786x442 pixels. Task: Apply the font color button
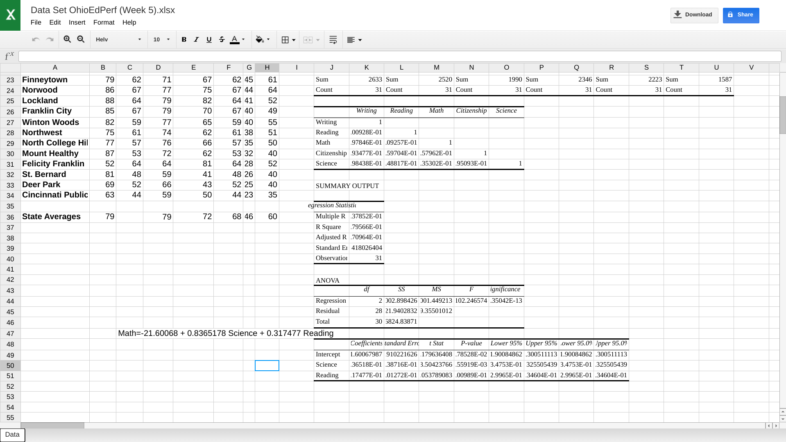coord(235,40)
